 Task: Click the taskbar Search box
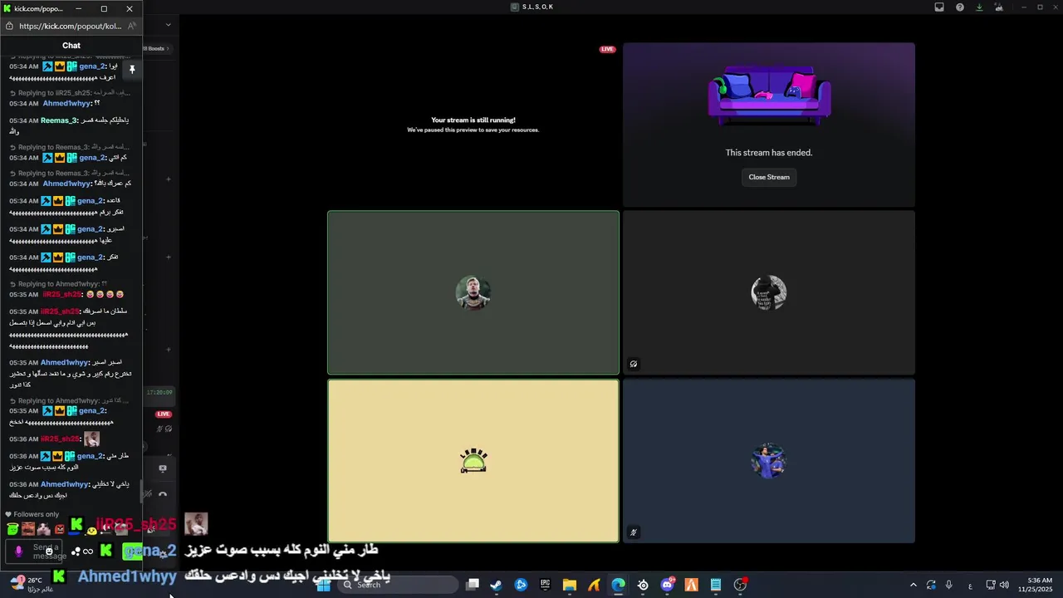[399, 585]
